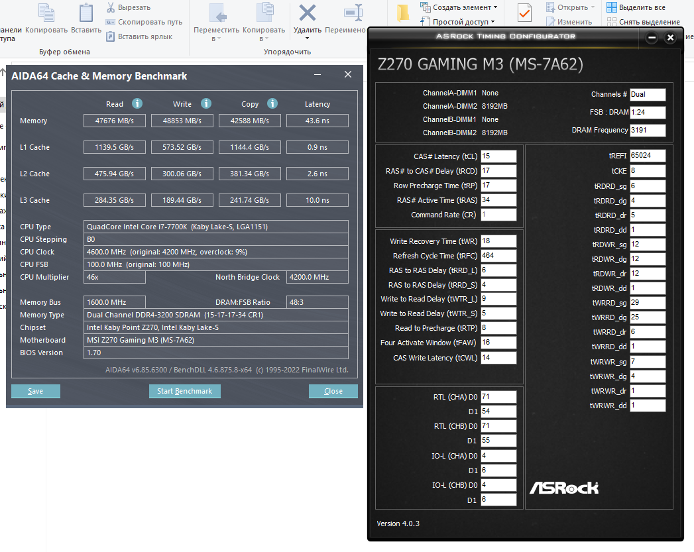Click the Move to (Переместить в) icon
Image resolution: width=694 pixels, height=552 pixels.
point(217,13)
